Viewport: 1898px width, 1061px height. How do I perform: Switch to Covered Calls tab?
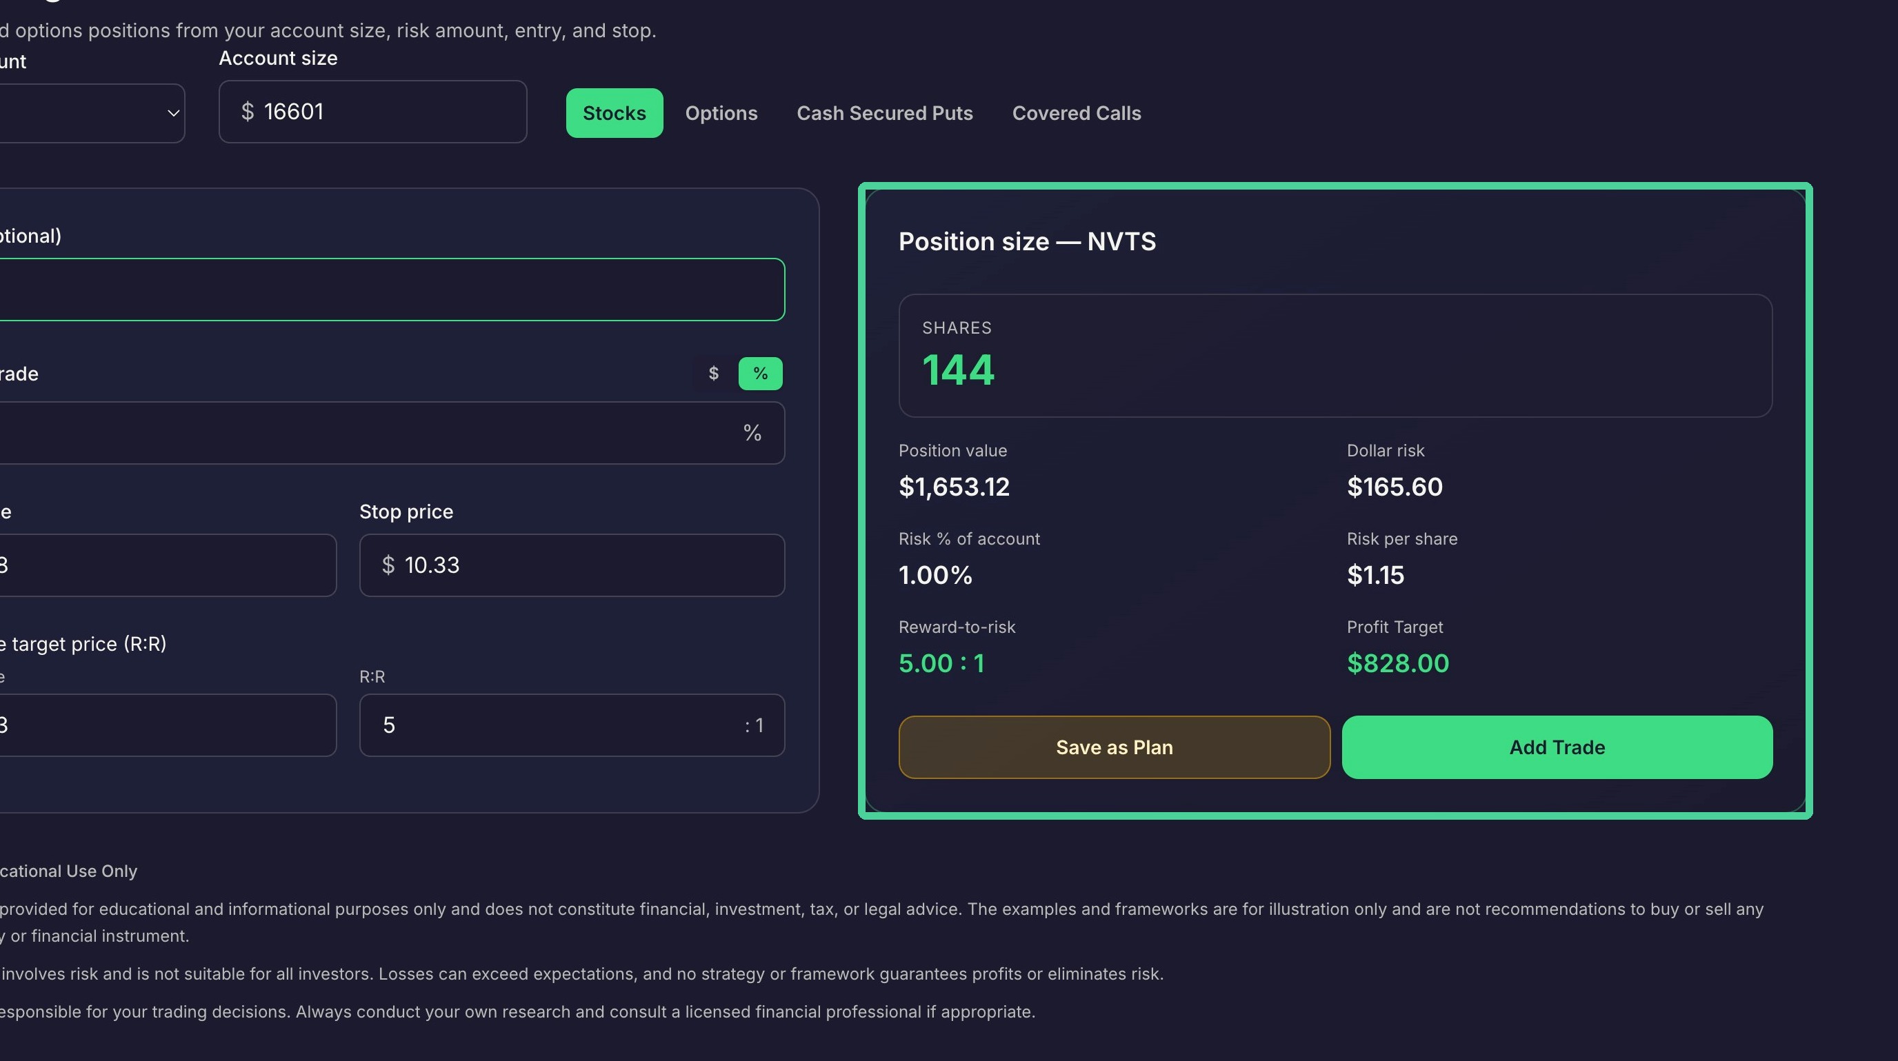(x=1076, y=112)
